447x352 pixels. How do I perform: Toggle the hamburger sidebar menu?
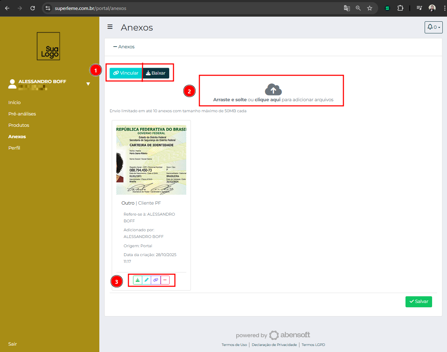[x=110, y=27]
